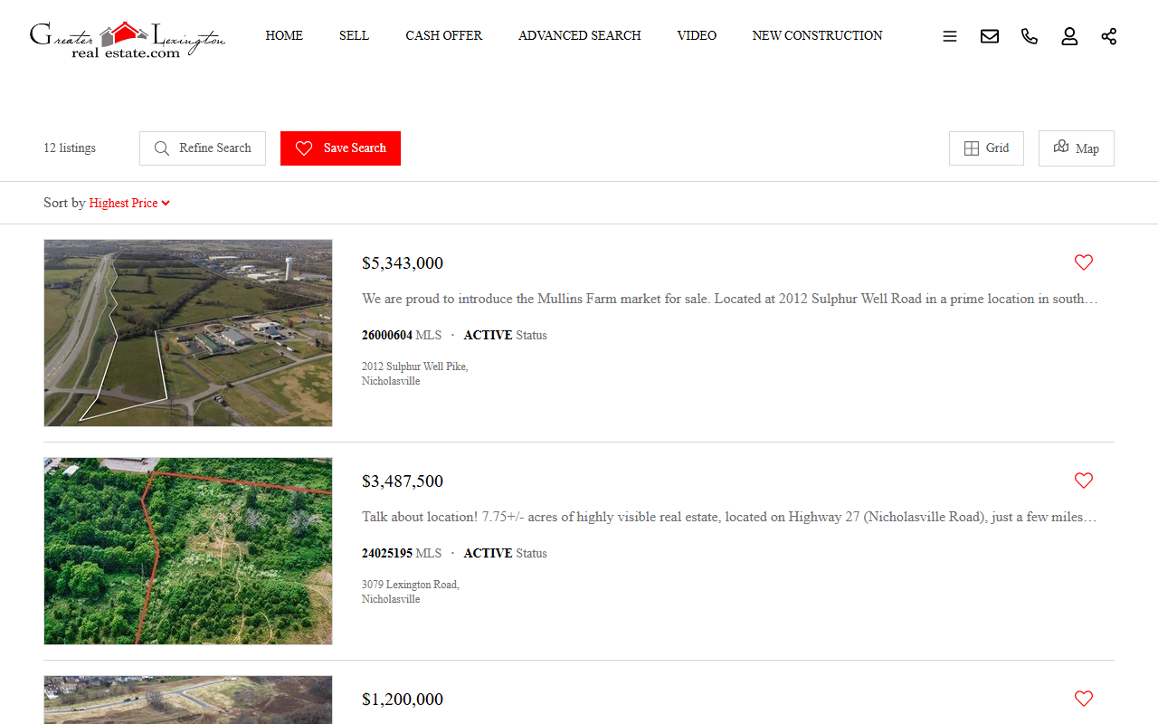Click the 3079 Lexington Road address
Image resolution: width=1158 pixels, height=724 pixels.
[411, 592]
